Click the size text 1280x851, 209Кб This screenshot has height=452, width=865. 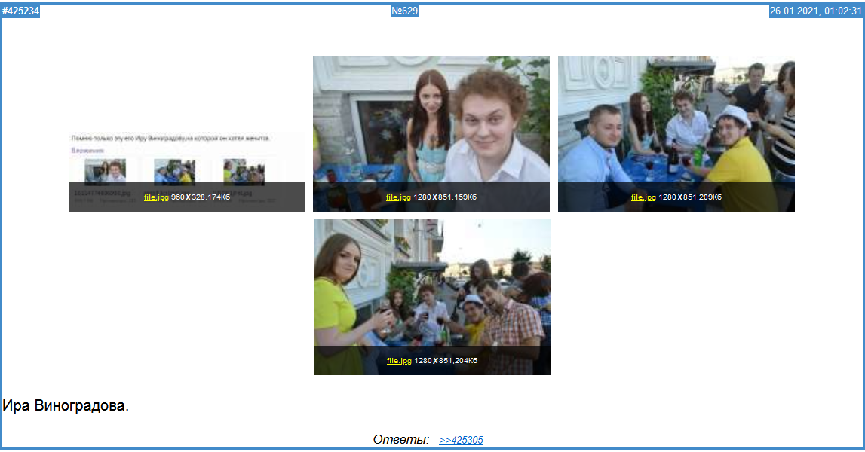pos(690,197)
